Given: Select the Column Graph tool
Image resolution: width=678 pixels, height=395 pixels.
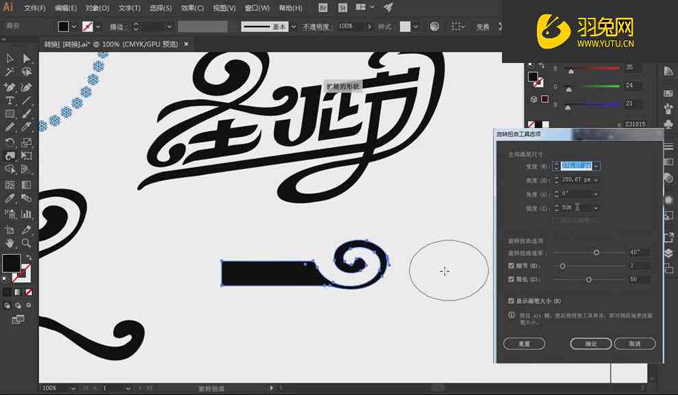Looking at the screenshot, I should (27, 214).
